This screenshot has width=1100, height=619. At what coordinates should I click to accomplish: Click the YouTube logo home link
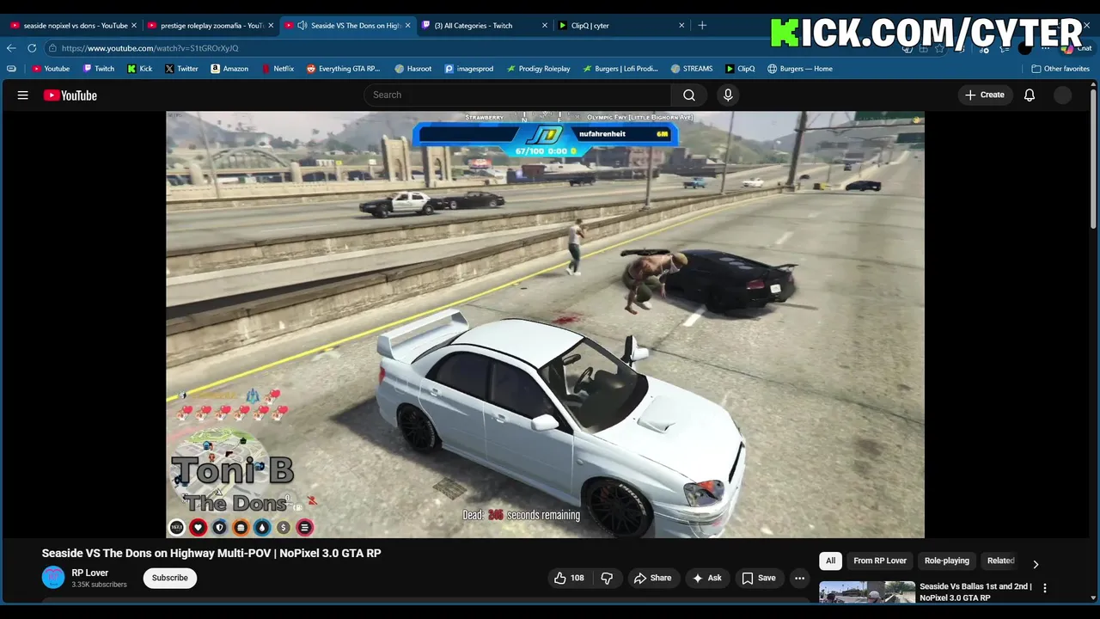70,95
